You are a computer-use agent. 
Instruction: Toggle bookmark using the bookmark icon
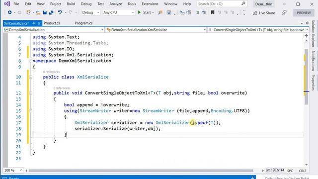213,12
